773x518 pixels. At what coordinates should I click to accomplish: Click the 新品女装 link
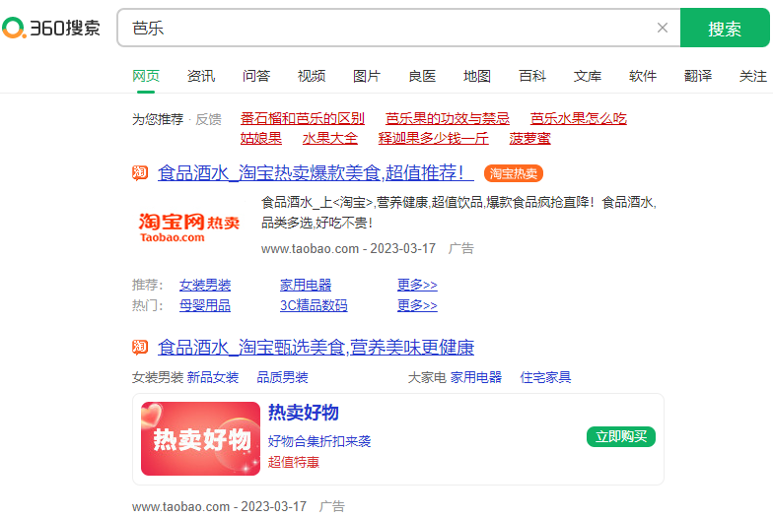pyautogui.click(x=213, y=378)
